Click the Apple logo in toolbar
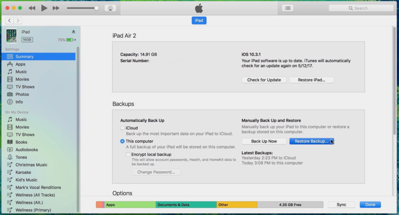399x215 pixels. 199,8
